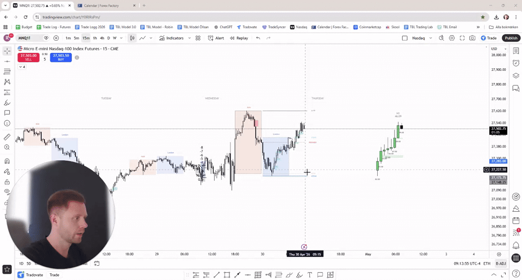Open notifications bell in right sidebar

click(x=516, y=245)
